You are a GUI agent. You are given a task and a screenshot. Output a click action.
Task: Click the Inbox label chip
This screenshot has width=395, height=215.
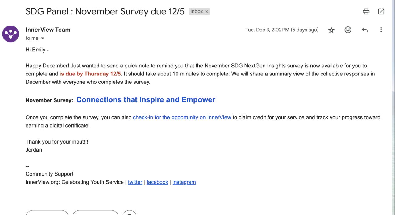(197, 12)
